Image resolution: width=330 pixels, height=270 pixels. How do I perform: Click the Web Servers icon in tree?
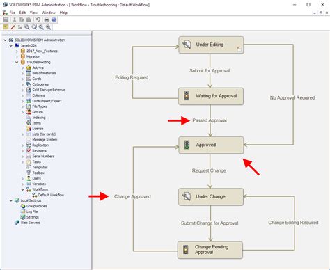pos(17,223)
